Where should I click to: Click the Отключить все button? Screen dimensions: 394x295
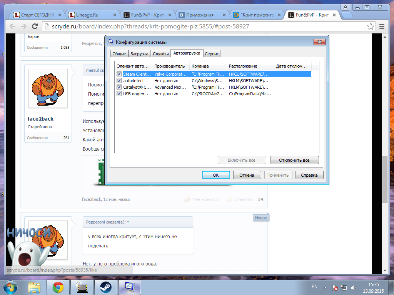(294, 160)
